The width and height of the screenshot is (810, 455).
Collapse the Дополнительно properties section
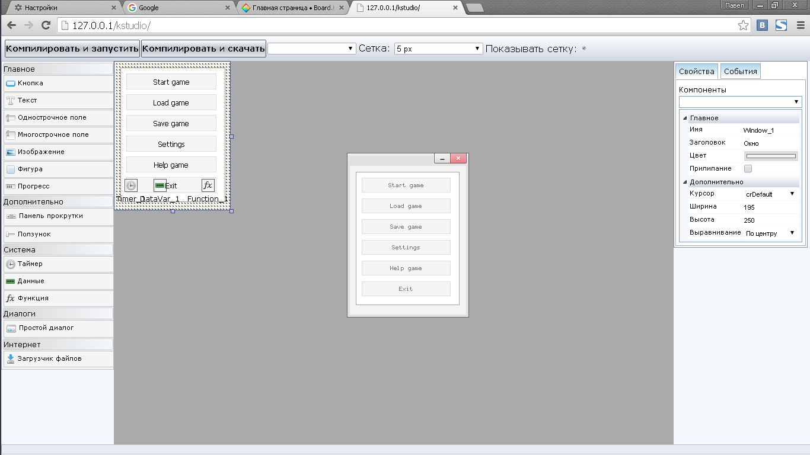coord(685,182)
